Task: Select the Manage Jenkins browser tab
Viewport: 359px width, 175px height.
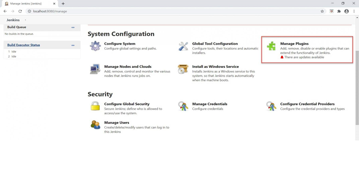Action: (x=30, y=4)
